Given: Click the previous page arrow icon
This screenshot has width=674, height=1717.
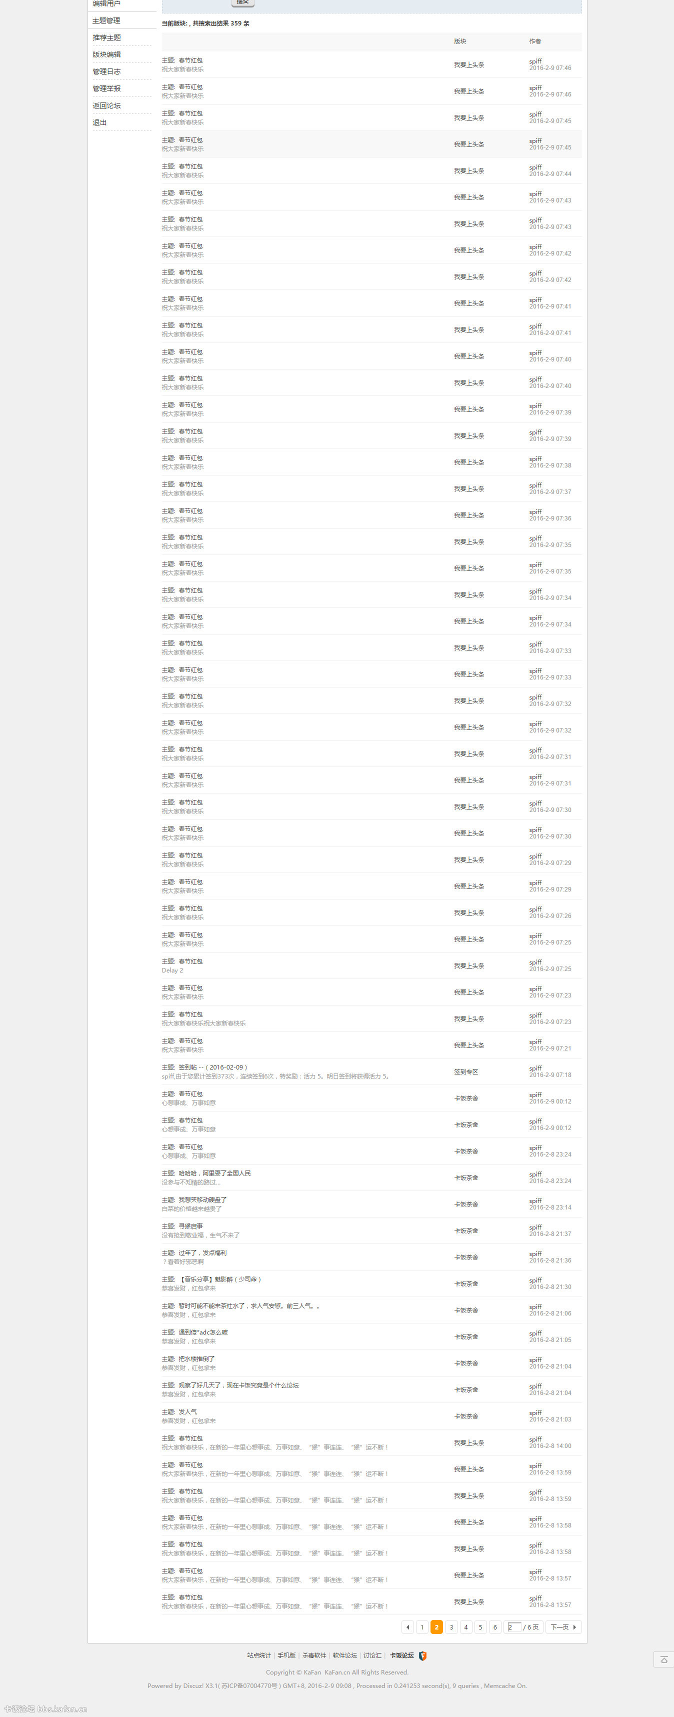Looking at the screenshot, I should [x=408, y=1627].
